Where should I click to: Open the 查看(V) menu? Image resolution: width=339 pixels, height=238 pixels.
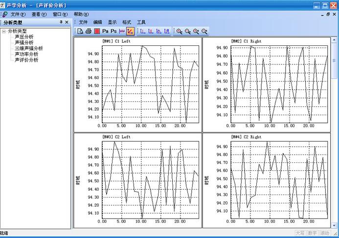pyautogui.click(x=39, y=14)
